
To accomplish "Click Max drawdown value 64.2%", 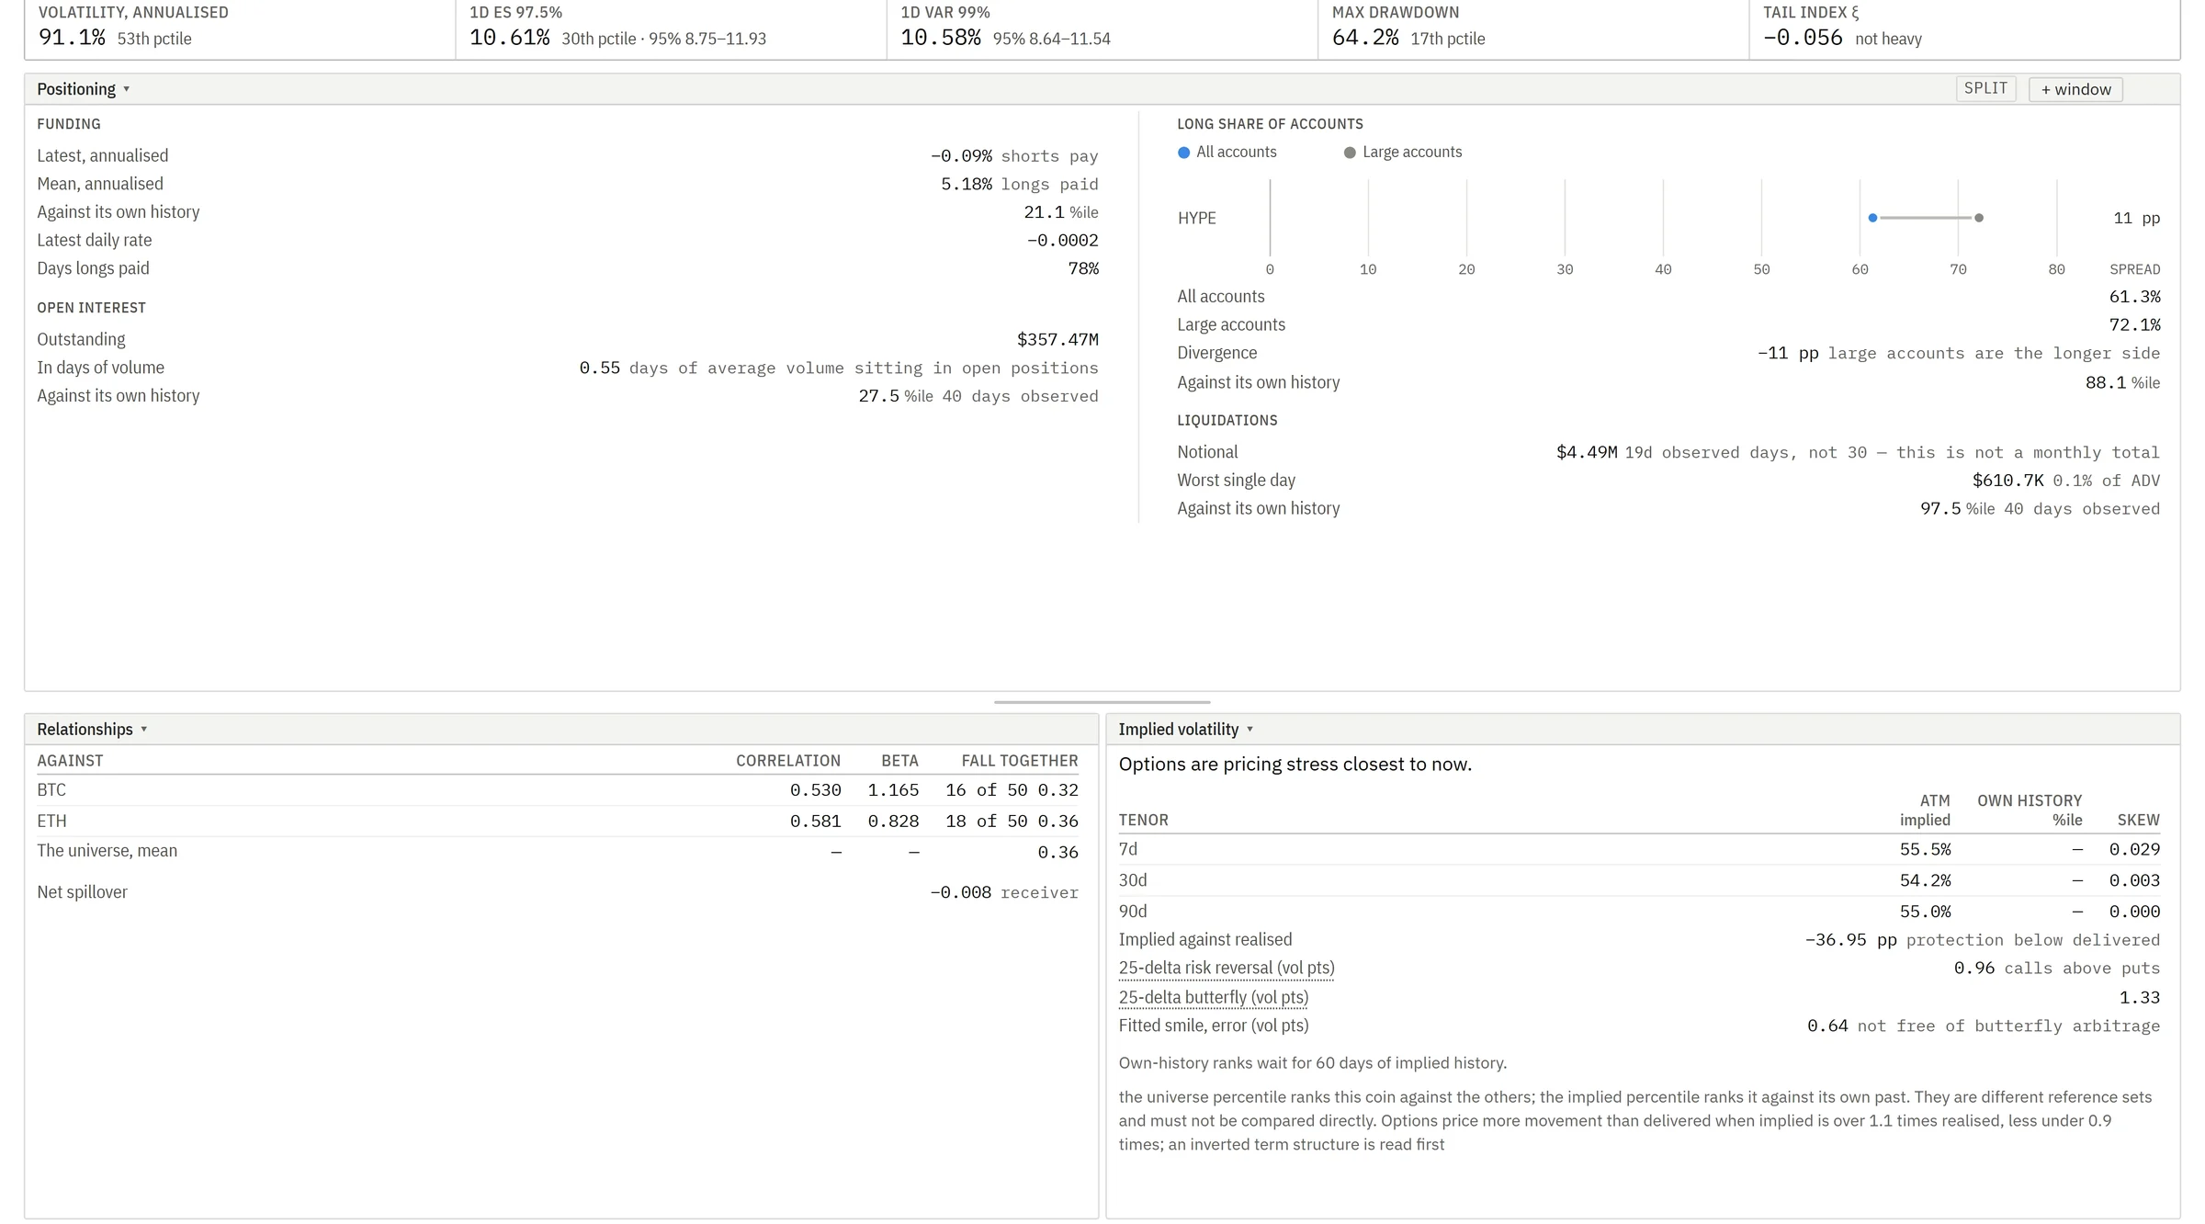I will 1365,38.
